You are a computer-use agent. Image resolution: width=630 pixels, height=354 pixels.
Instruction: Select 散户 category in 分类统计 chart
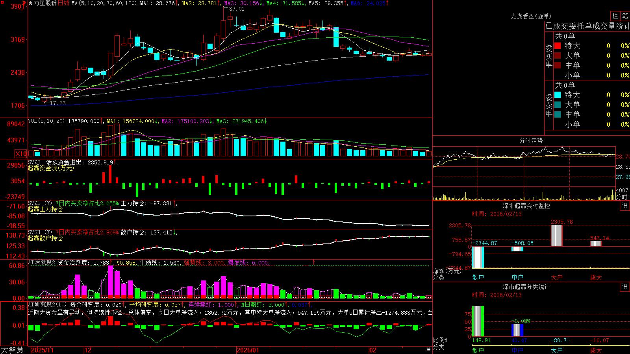tap(478, 350)
